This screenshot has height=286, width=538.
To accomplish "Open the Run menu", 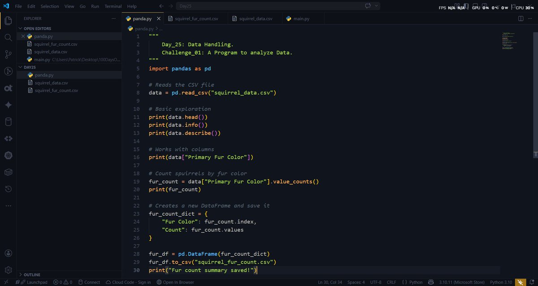I will (x=95, y=6).
